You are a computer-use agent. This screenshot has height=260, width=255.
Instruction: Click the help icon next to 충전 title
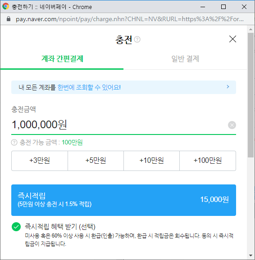pos(137,40)
